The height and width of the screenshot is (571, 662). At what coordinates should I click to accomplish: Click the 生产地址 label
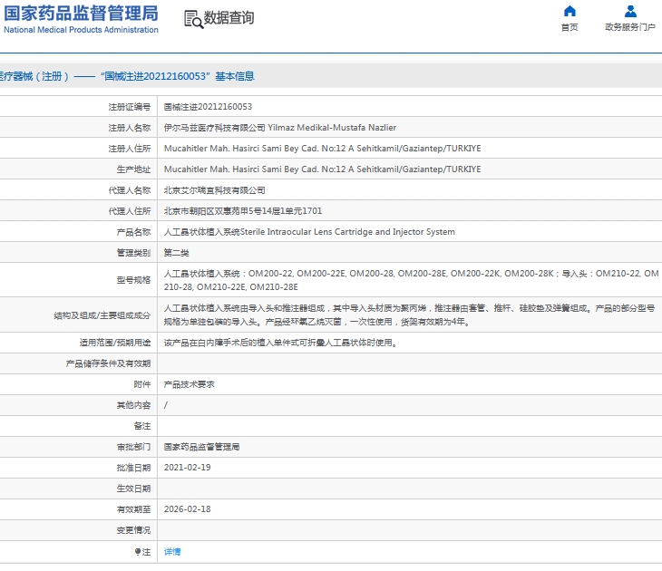[x=133, y=169]
